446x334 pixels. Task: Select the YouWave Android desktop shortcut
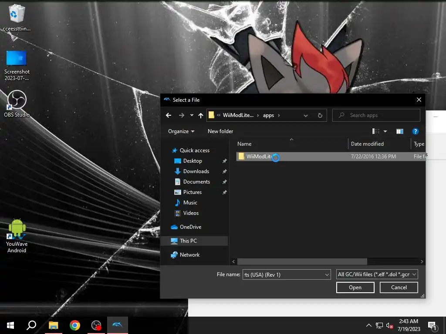click(17, 236)
